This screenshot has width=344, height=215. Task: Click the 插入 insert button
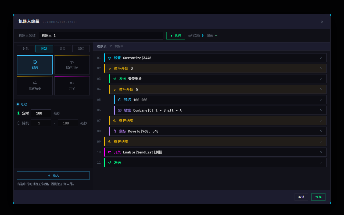click(53, 175)
